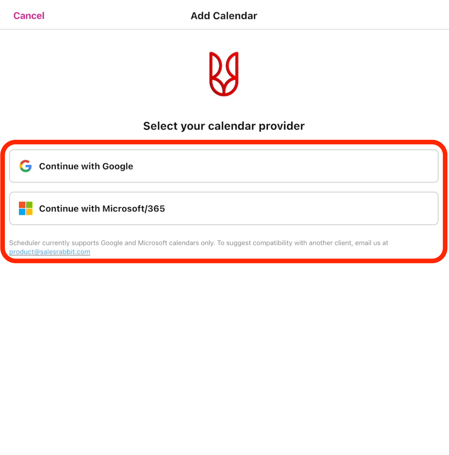
Task: Choose Continue with Google provider button
Action: click(x=224, y=166)
